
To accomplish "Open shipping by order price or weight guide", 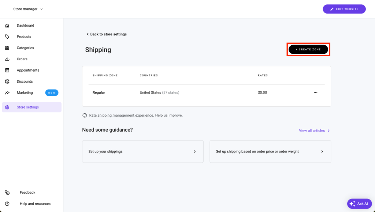I will pos(270,151).
